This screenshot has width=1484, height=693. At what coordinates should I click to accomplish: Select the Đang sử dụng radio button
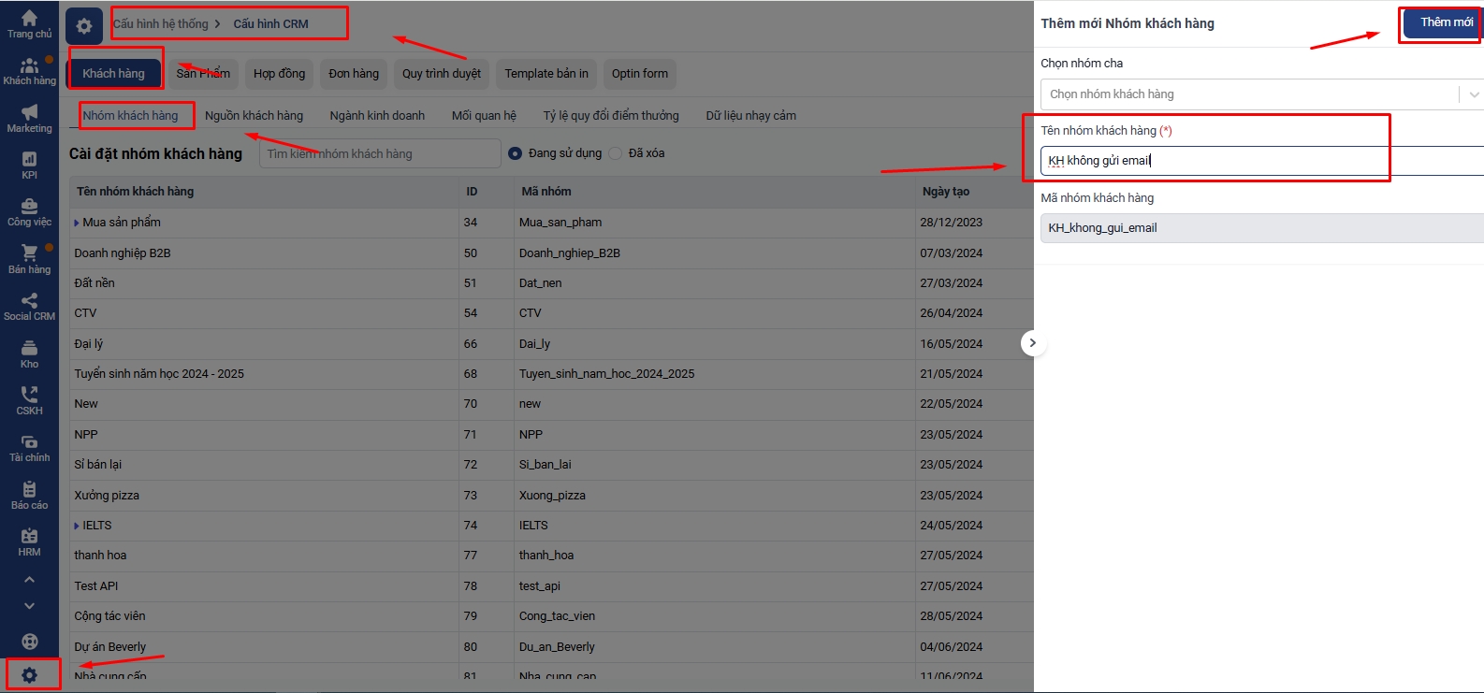pyautogui.click(x=515, y=153)
